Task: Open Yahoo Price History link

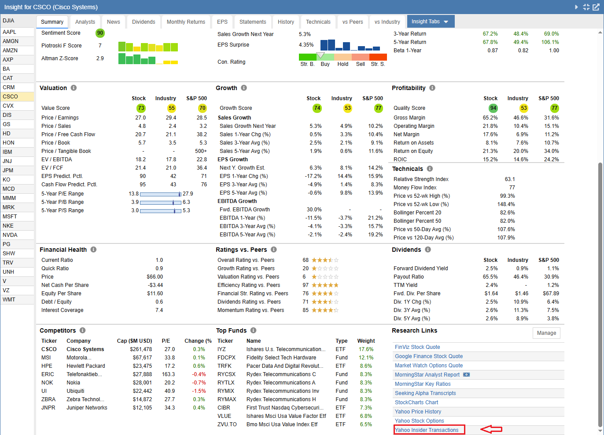Action: 418,412
